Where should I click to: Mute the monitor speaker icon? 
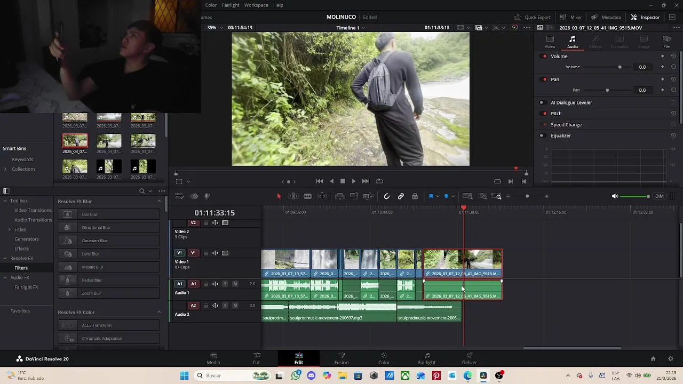coord(615,196)
